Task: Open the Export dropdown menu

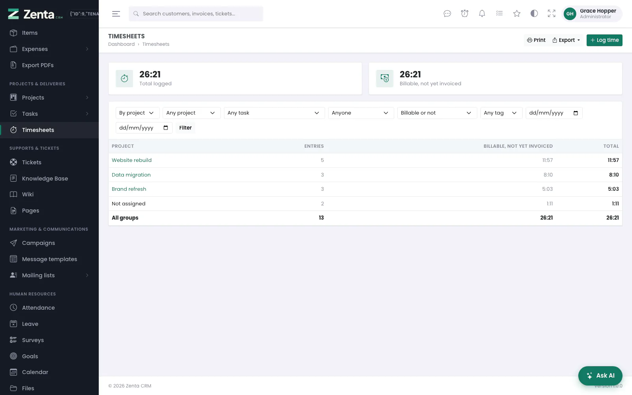Action: [566, 40]
